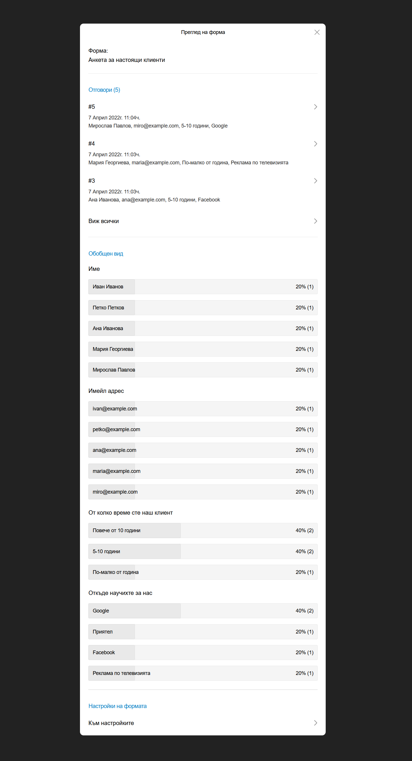The width and height of the screenshot is (412, 761).
Task: Open the entry from Ана Иванова
Action: tap(203, 190)
